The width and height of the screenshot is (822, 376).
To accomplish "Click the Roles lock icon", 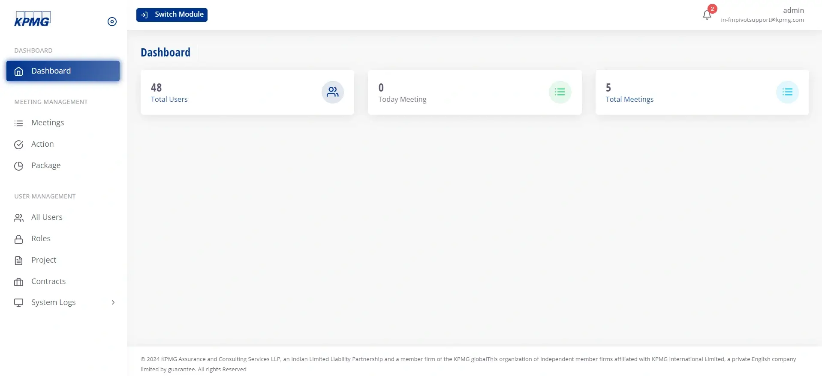I will coord(18,239).
